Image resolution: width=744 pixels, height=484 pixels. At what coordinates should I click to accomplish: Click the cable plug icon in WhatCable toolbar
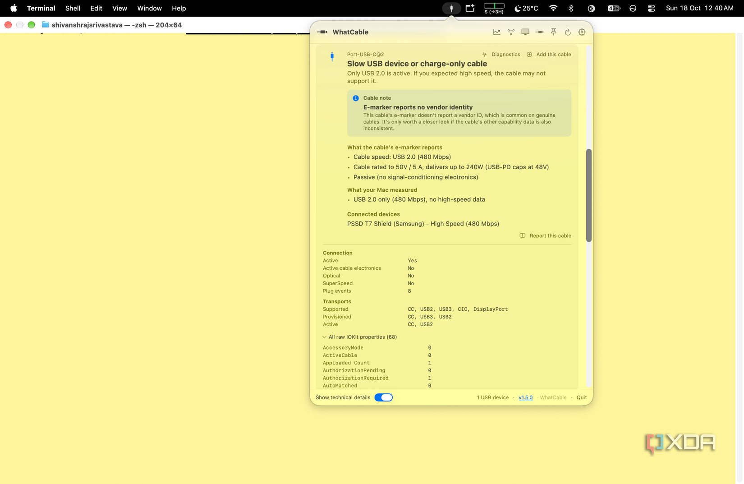(539, 32)
